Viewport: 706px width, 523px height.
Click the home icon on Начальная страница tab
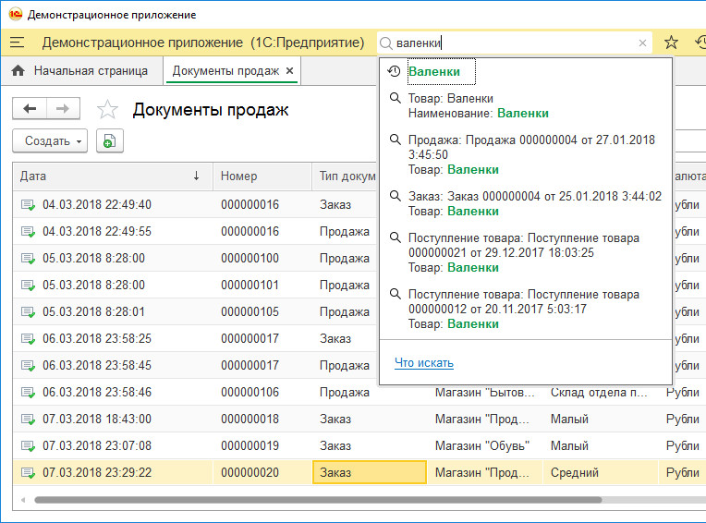(18, 70)
